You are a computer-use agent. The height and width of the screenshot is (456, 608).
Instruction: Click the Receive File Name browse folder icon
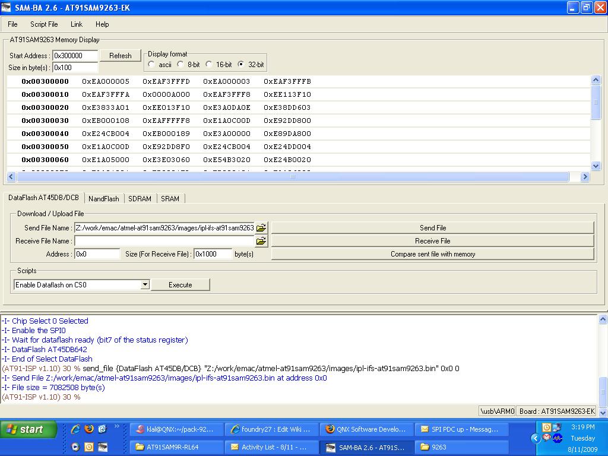coord(261,241)
